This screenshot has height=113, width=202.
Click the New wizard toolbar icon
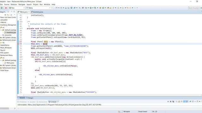coord(56,8)
